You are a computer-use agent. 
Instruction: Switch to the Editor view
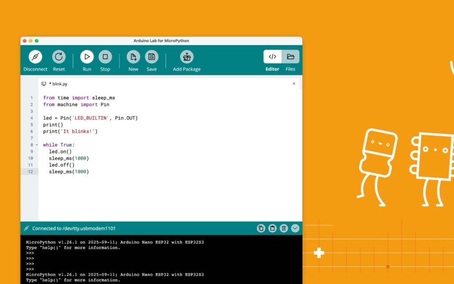coord(273,57)
